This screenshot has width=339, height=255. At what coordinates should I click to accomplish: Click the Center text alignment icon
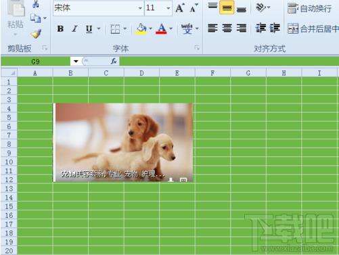pyautogui.click(x=227, y=28)
